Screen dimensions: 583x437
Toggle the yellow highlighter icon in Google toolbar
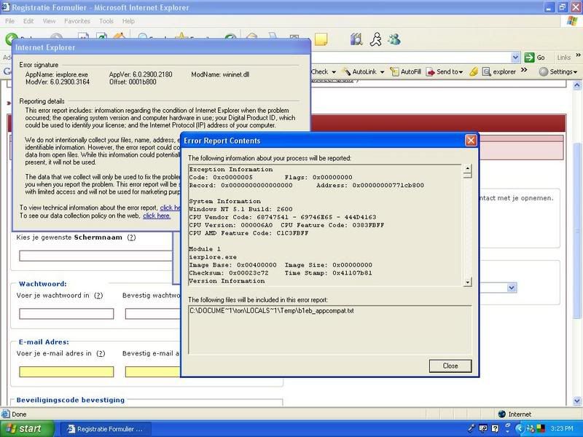coord(473,71)
